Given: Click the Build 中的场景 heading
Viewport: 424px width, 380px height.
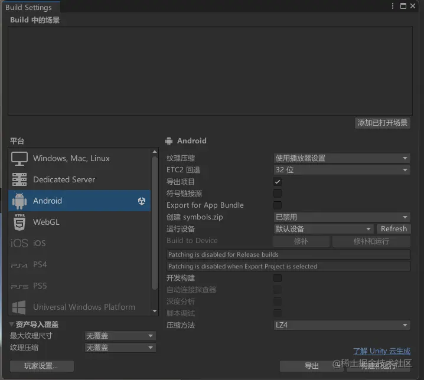Looking at the screenshot, I should pyautogui.click(x=35, y=20).
